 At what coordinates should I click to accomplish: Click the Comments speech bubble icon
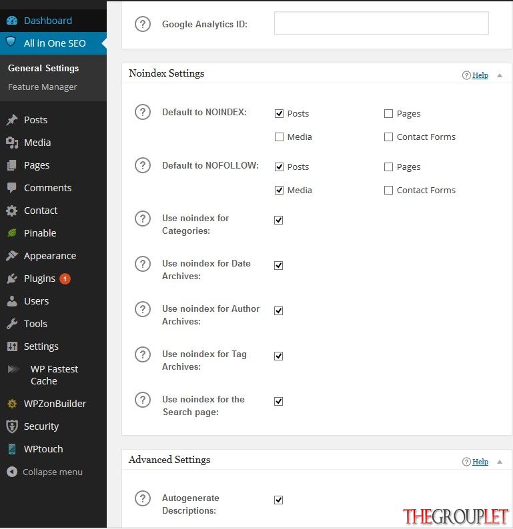pyautogui.click(x=12, y=188)
